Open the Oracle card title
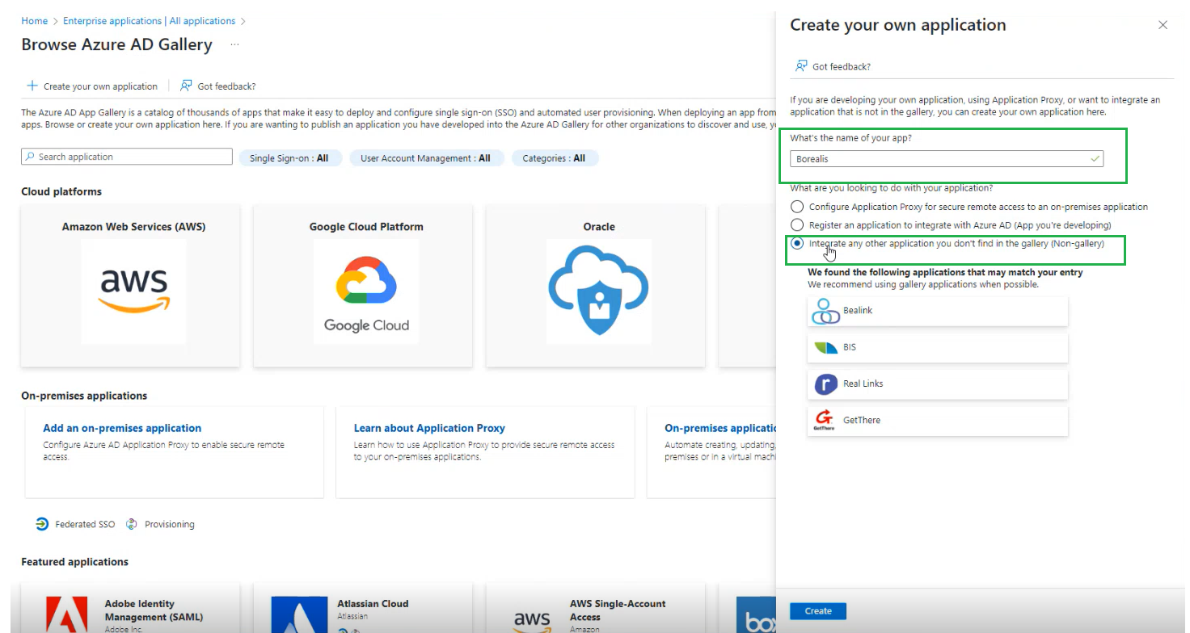The image size is (1190, 633). coord(599,227)
